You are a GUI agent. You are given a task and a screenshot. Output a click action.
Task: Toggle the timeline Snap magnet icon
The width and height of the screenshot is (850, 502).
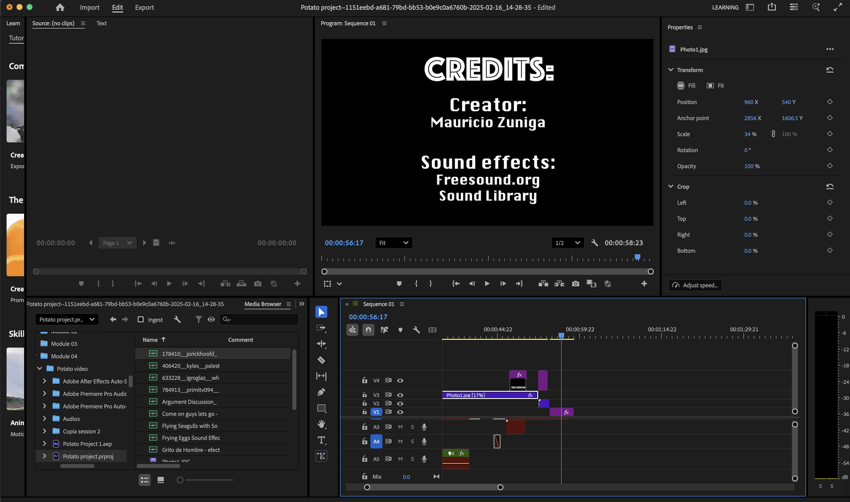pyautogui.click(x=368, y=330)
